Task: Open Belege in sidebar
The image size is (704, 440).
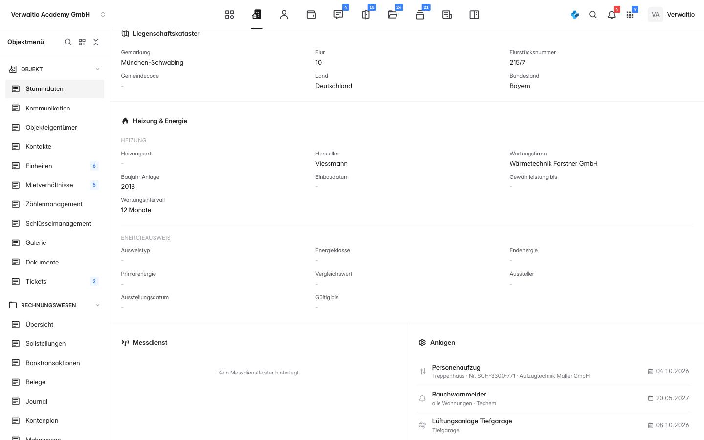Action: tap(55, 382)
